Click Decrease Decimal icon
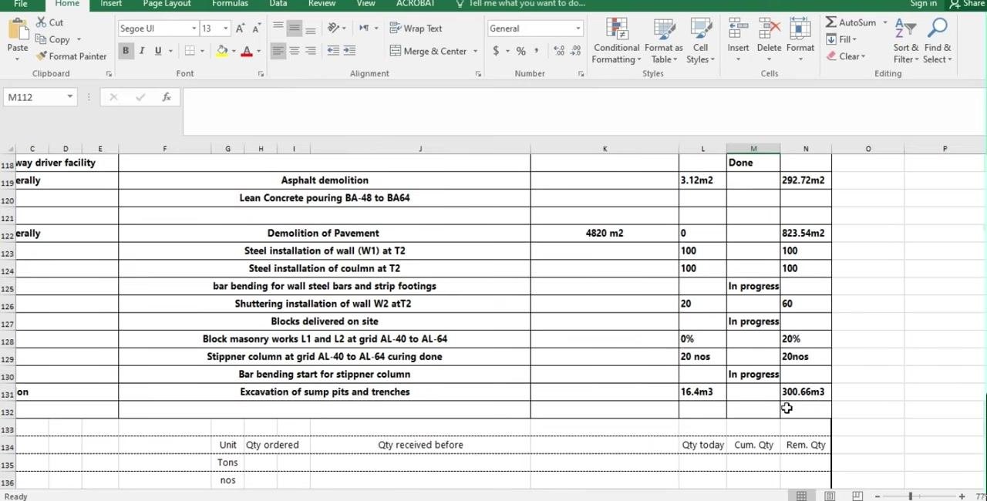Viewport: 987px width, 501px height. [x=575, y=51]
